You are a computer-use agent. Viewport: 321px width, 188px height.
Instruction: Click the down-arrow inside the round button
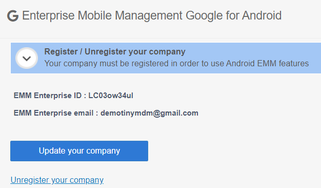[27, 59]
